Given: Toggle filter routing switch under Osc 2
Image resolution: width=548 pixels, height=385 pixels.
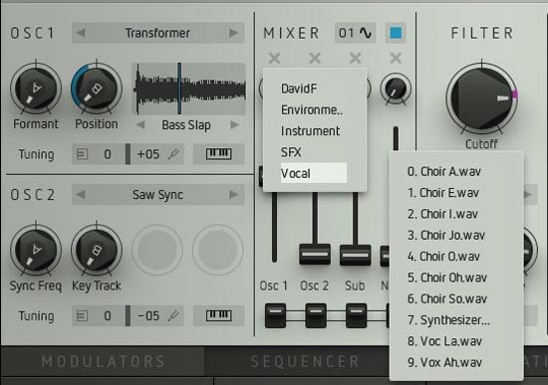Looking at the screenshot, I should (x=316, y=315).
